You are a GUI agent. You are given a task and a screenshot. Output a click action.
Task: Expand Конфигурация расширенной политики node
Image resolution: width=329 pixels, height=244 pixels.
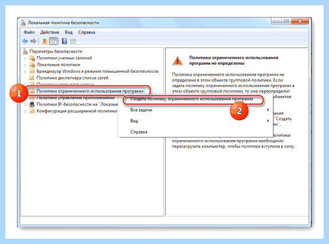[x=25, y=111]
